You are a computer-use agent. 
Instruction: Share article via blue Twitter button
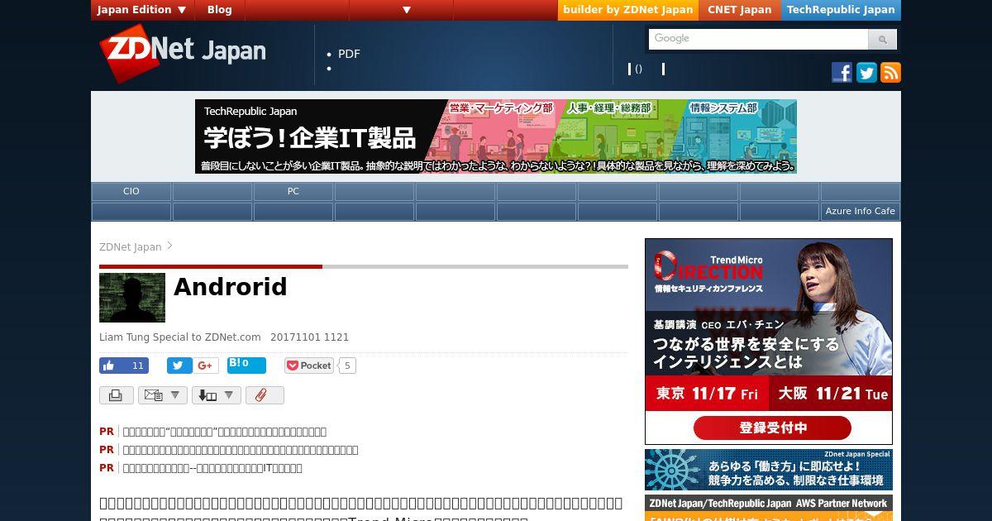click(179, 366)
